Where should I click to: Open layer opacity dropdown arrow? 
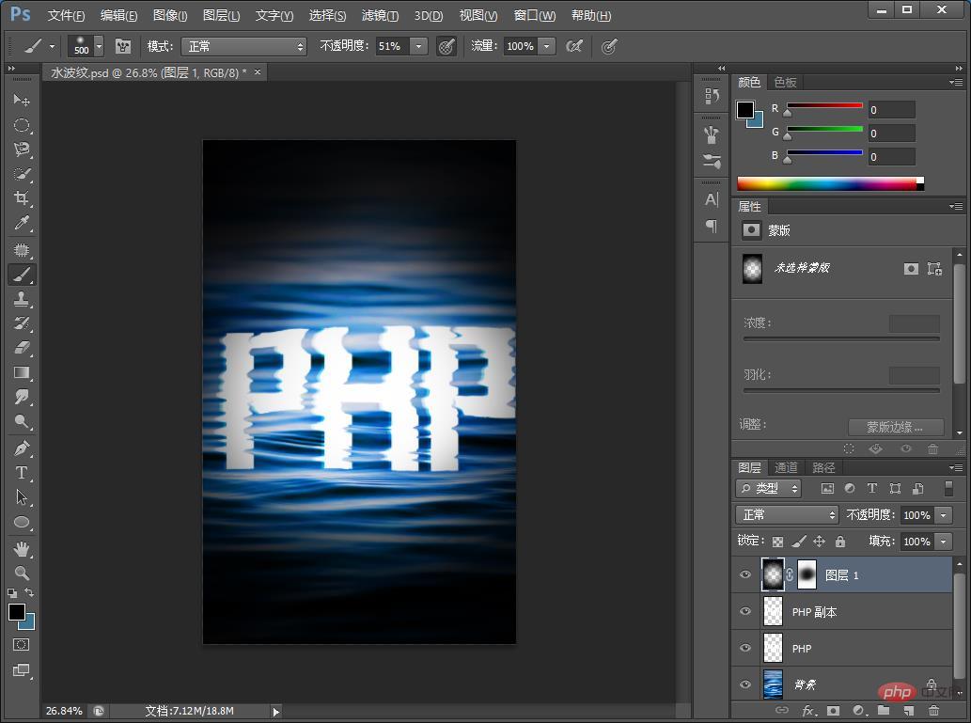click(x=943, y=515)
